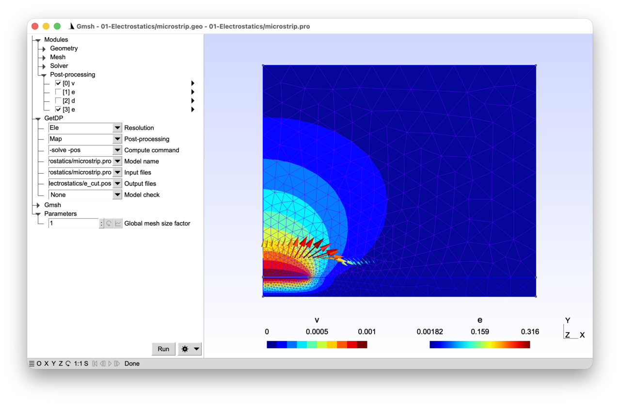Click the Done status message
This screenshot has width=620, height=405.
(132, 363)
